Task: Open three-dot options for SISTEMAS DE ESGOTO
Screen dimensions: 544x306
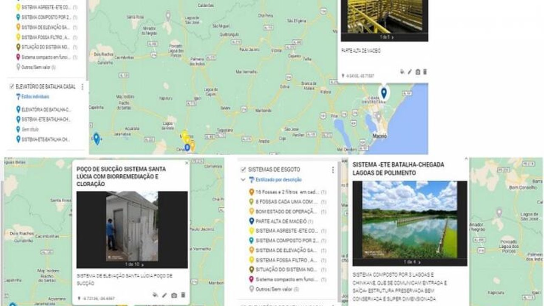Action: pos(333,170)
